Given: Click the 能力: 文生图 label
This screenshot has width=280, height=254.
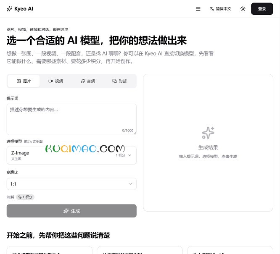Looking at the screenshot, I should coord(33,141).
